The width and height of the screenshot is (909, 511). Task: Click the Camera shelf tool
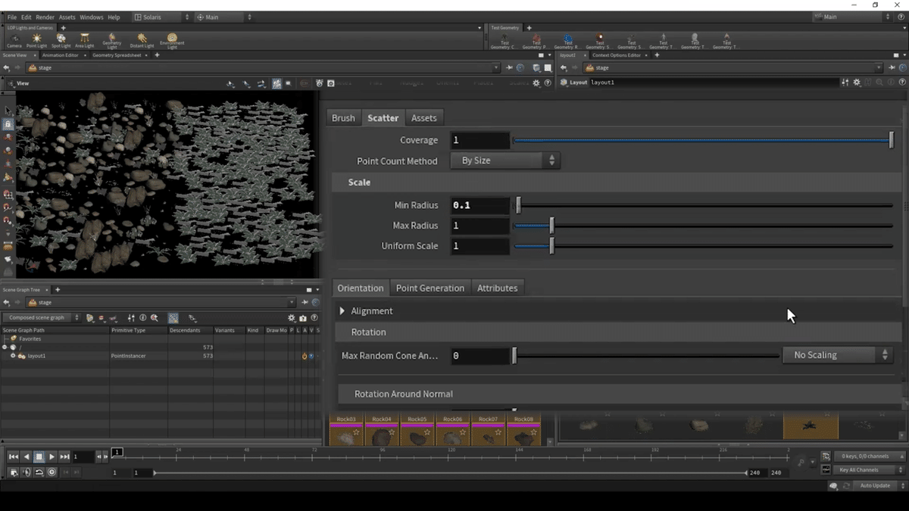14,39
